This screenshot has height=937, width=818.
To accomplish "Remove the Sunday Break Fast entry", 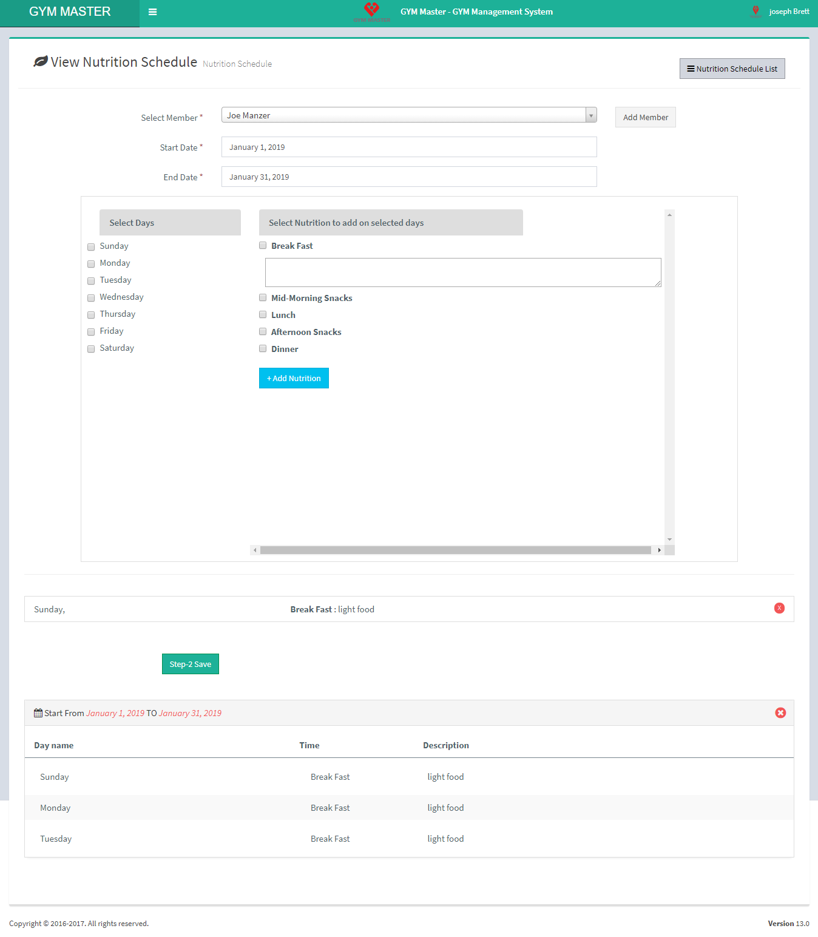I will click(779, 608).
